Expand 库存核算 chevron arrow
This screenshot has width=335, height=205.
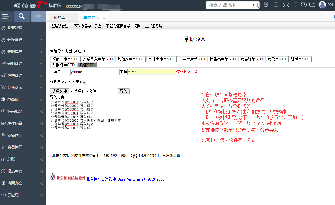(x=42, y=124)
